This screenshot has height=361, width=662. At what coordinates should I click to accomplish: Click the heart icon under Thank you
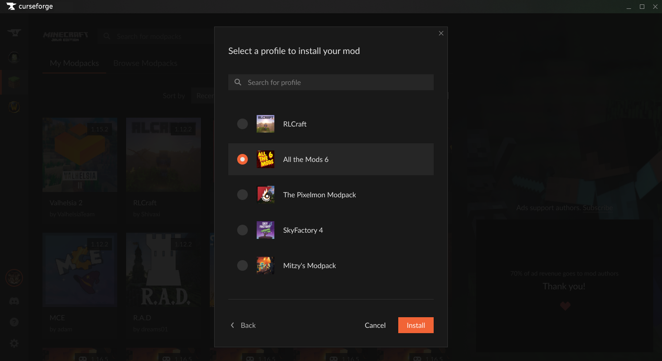pos(565,306)
